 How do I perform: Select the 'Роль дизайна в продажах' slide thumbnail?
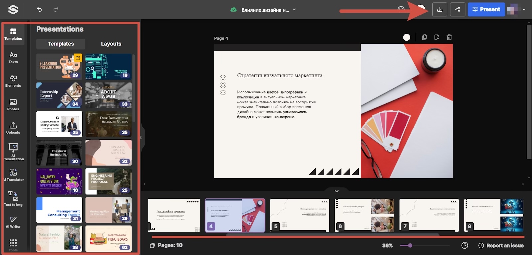point(174,215)
